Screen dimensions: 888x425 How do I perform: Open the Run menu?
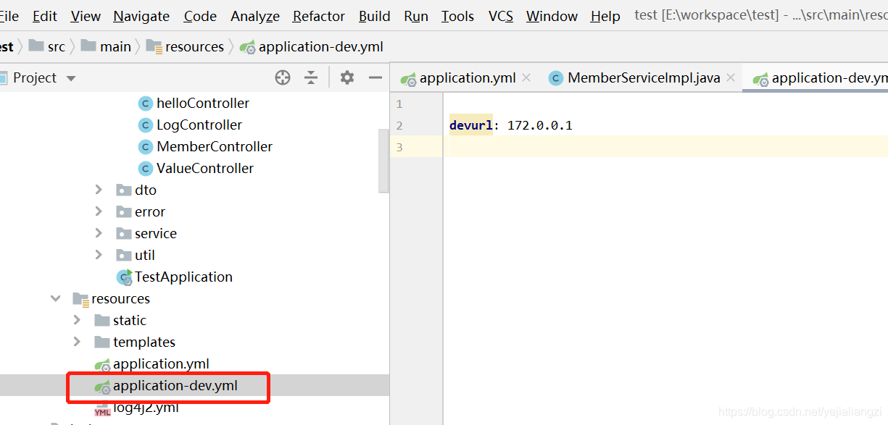416,16
